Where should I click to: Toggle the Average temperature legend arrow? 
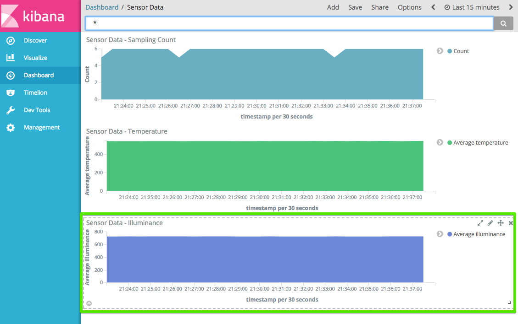(440, 142)
